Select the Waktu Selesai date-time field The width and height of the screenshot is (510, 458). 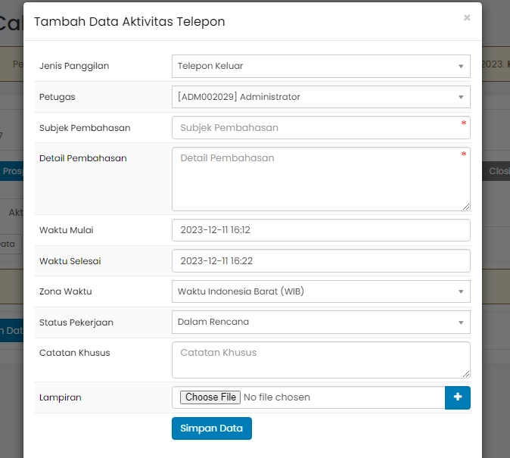[x=321, y=261]
